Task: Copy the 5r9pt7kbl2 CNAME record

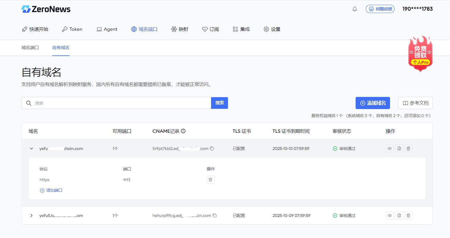Action: coord(212,148)
